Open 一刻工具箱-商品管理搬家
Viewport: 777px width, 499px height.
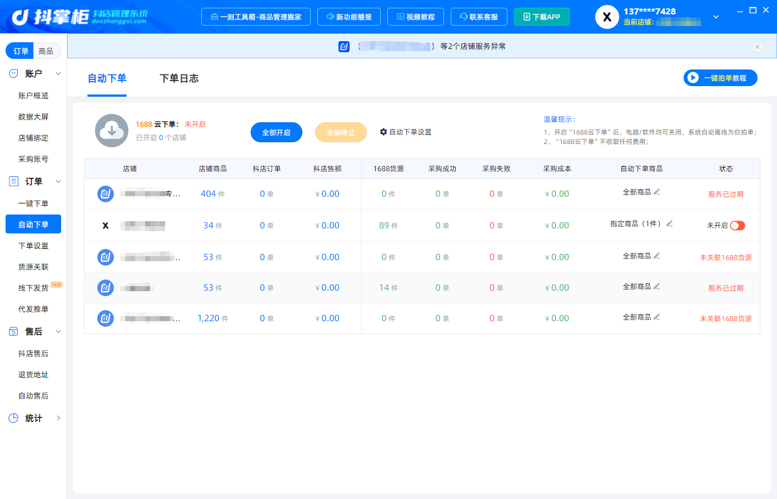(256, 17)
